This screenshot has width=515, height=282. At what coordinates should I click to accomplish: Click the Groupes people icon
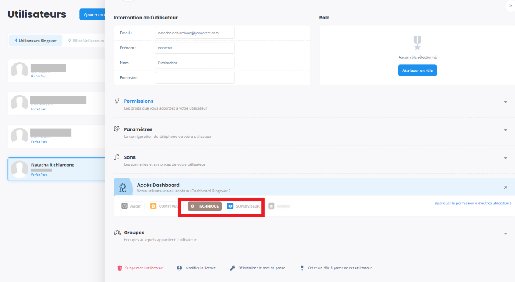point(117,233)
